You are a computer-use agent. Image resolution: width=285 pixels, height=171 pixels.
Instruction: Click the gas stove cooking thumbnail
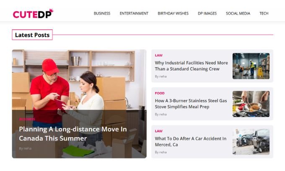(251, 104)
